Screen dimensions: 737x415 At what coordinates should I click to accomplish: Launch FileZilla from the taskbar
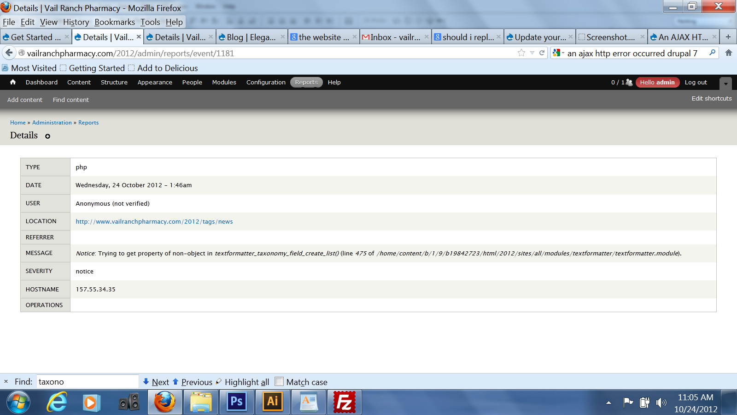(x=345, y=402)
